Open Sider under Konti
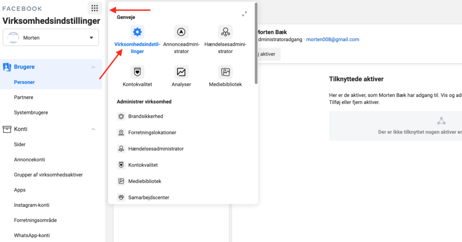The width and height of the screenshot is (462, 242). pyautogui.click(x=20, y=144)
